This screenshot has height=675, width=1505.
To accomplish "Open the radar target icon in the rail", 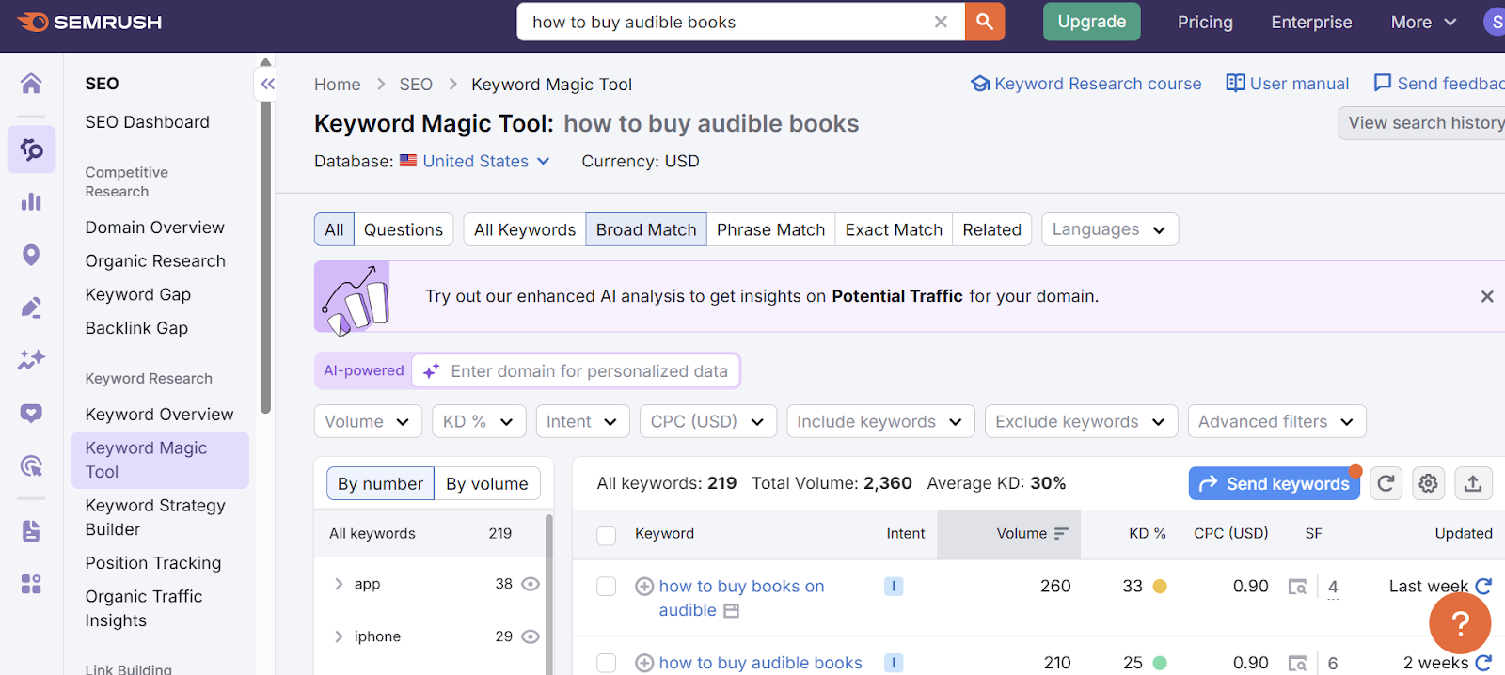I will click(31, 465).
